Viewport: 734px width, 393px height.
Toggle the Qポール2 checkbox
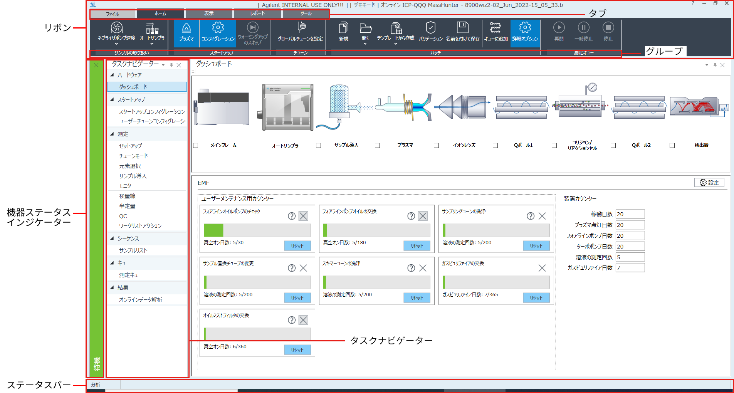click(x=613, y=146)
